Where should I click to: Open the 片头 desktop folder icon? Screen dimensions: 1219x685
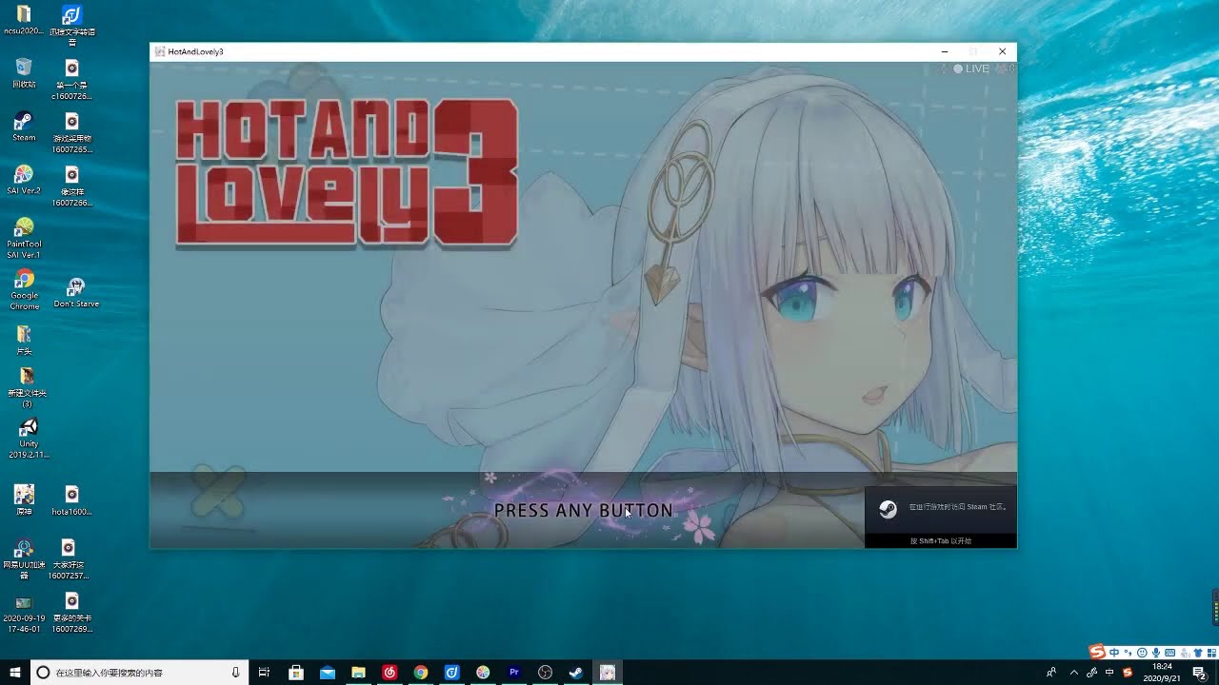(24, 341)
